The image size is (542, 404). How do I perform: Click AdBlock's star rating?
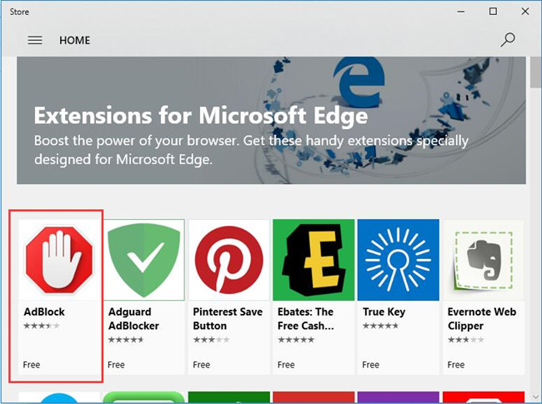42,326
